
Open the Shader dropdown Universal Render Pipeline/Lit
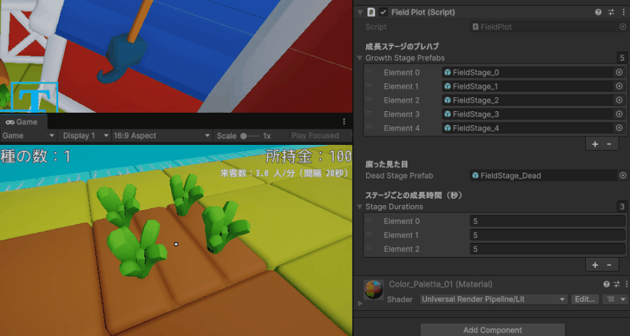[493, 300]
